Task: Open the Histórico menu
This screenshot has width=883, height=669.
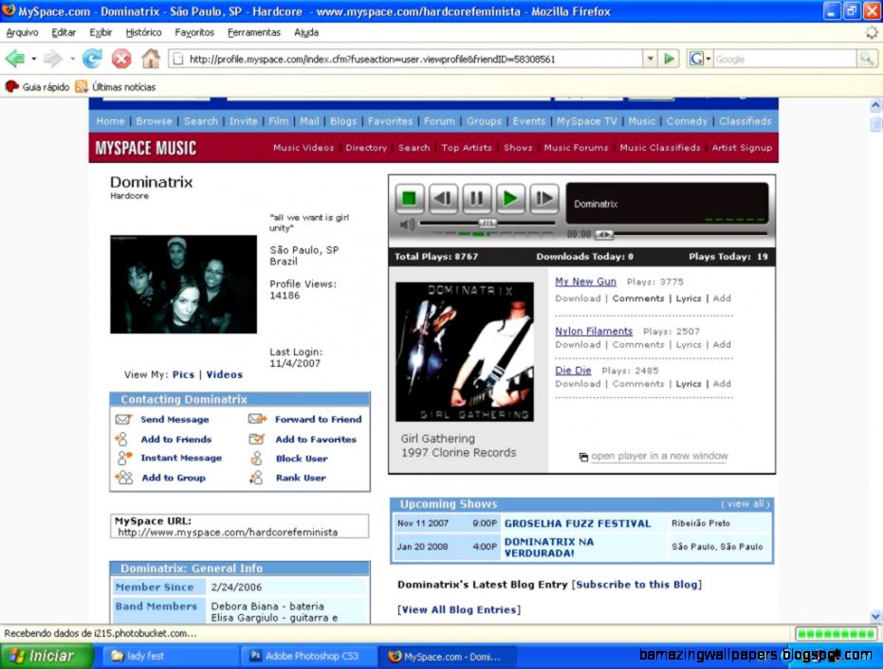Action: 143,32
